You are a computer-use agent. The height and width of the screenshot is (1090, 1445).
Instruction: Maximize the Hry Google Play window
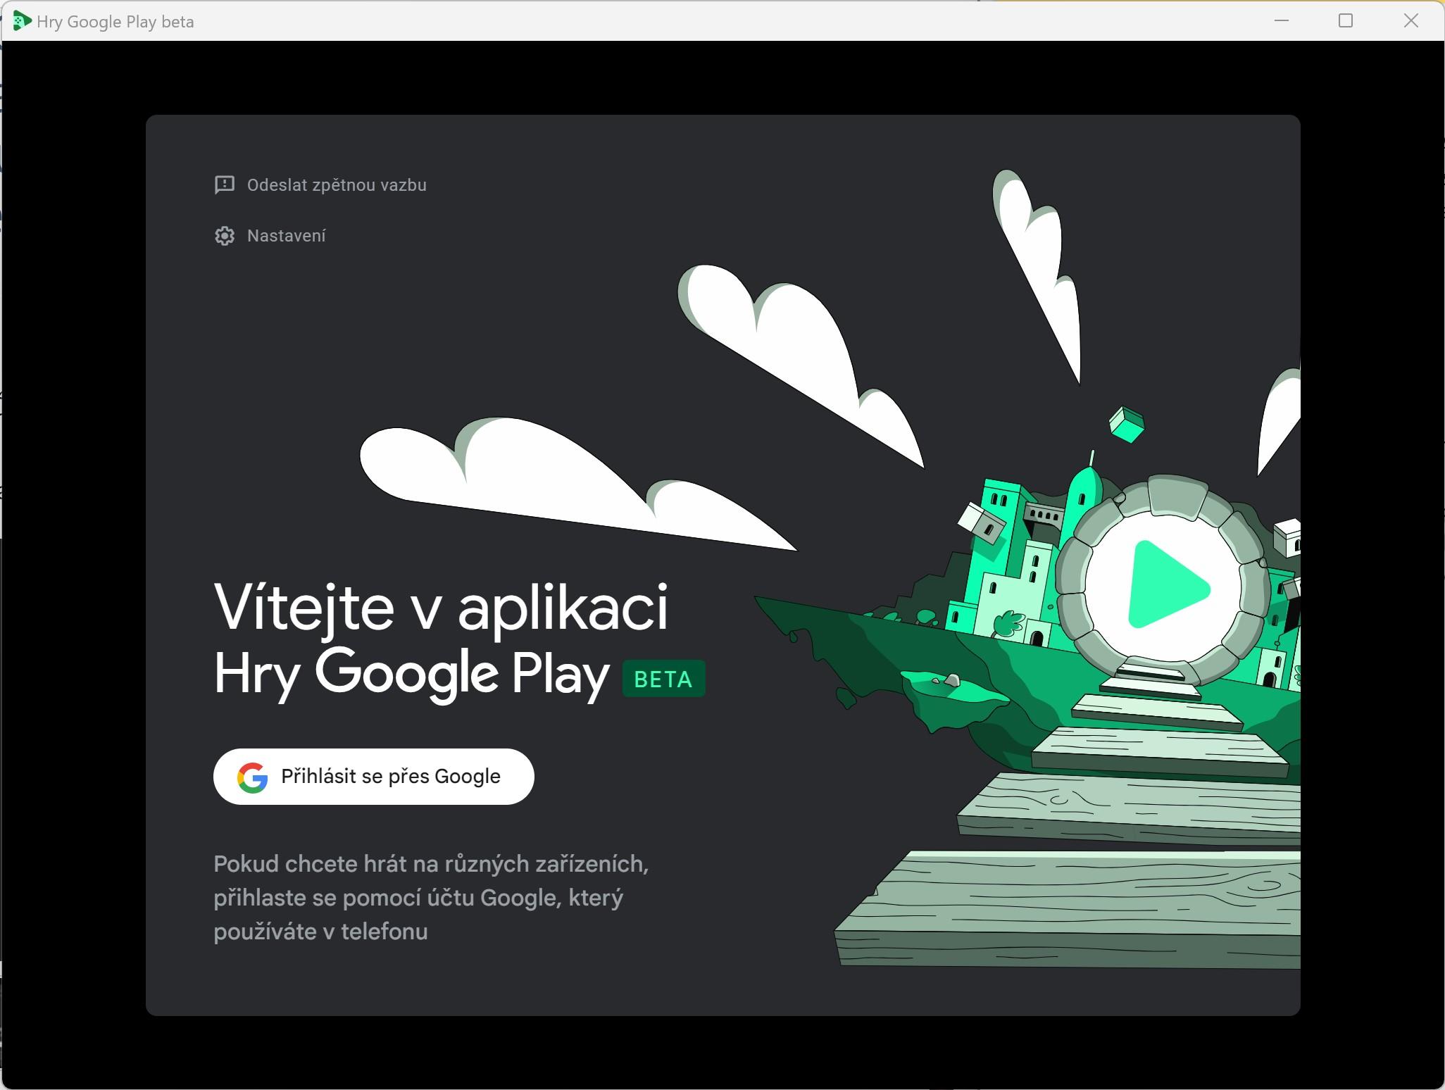(1346, 21)
